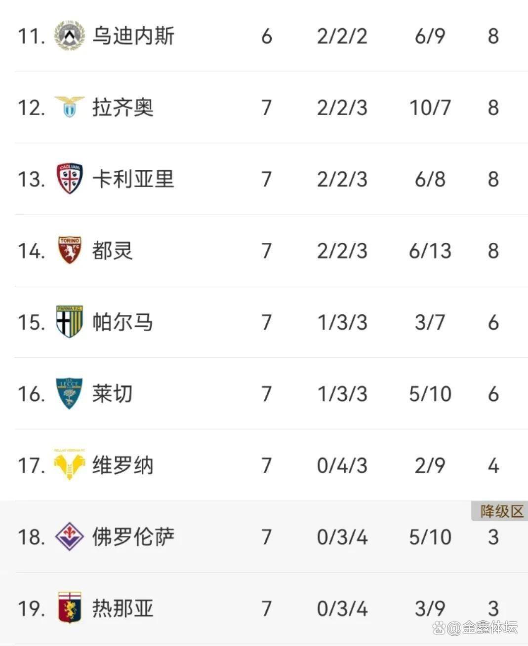
Task: Open team page for 乌迪内斯
Action: (133, 36)
